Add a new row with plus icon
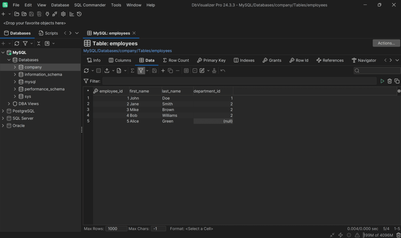Screen dimensions: 401x238 click(163, 71)
